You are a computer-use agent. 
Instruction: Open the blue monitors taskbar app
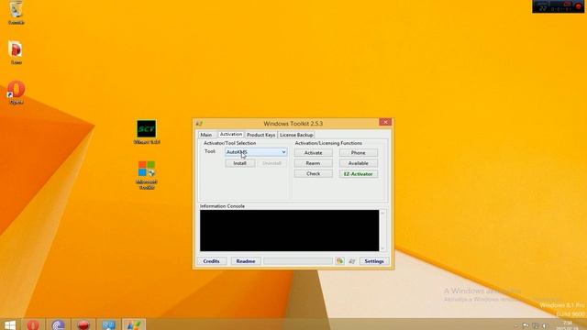[x=108, y=324]
